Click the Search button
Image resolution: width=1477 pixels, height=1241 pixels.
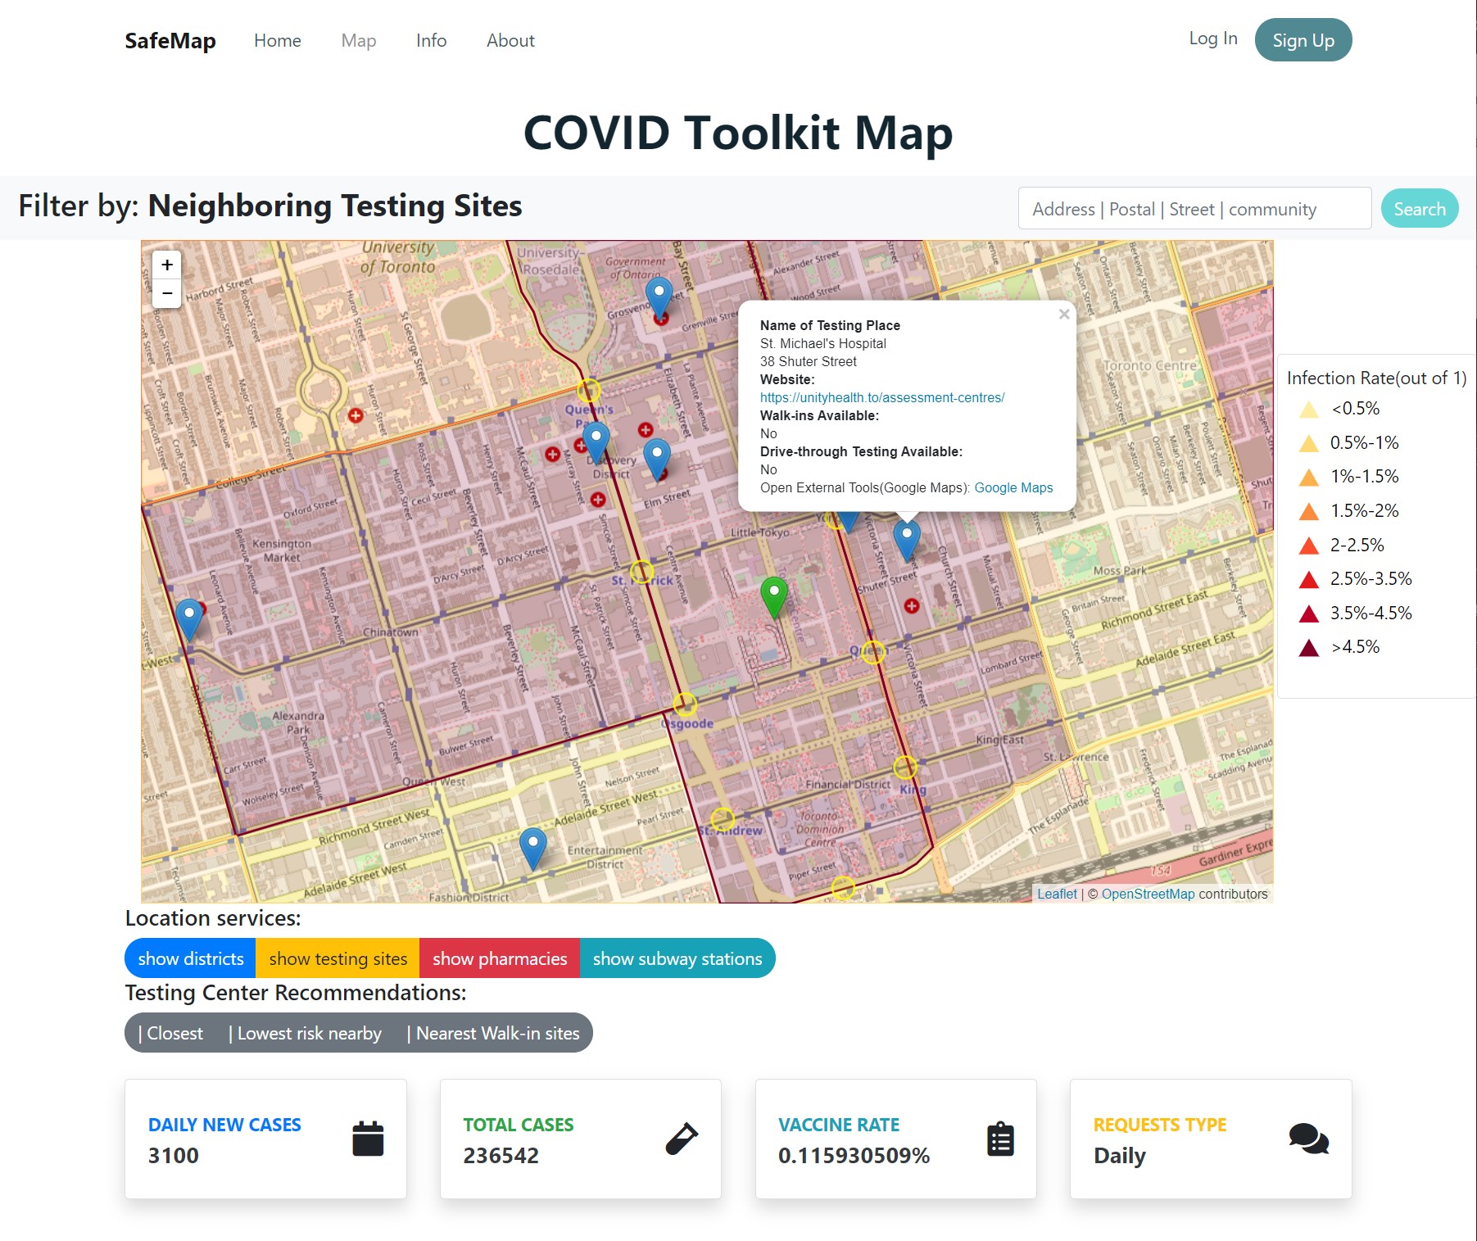click(x=1420, y=208)
